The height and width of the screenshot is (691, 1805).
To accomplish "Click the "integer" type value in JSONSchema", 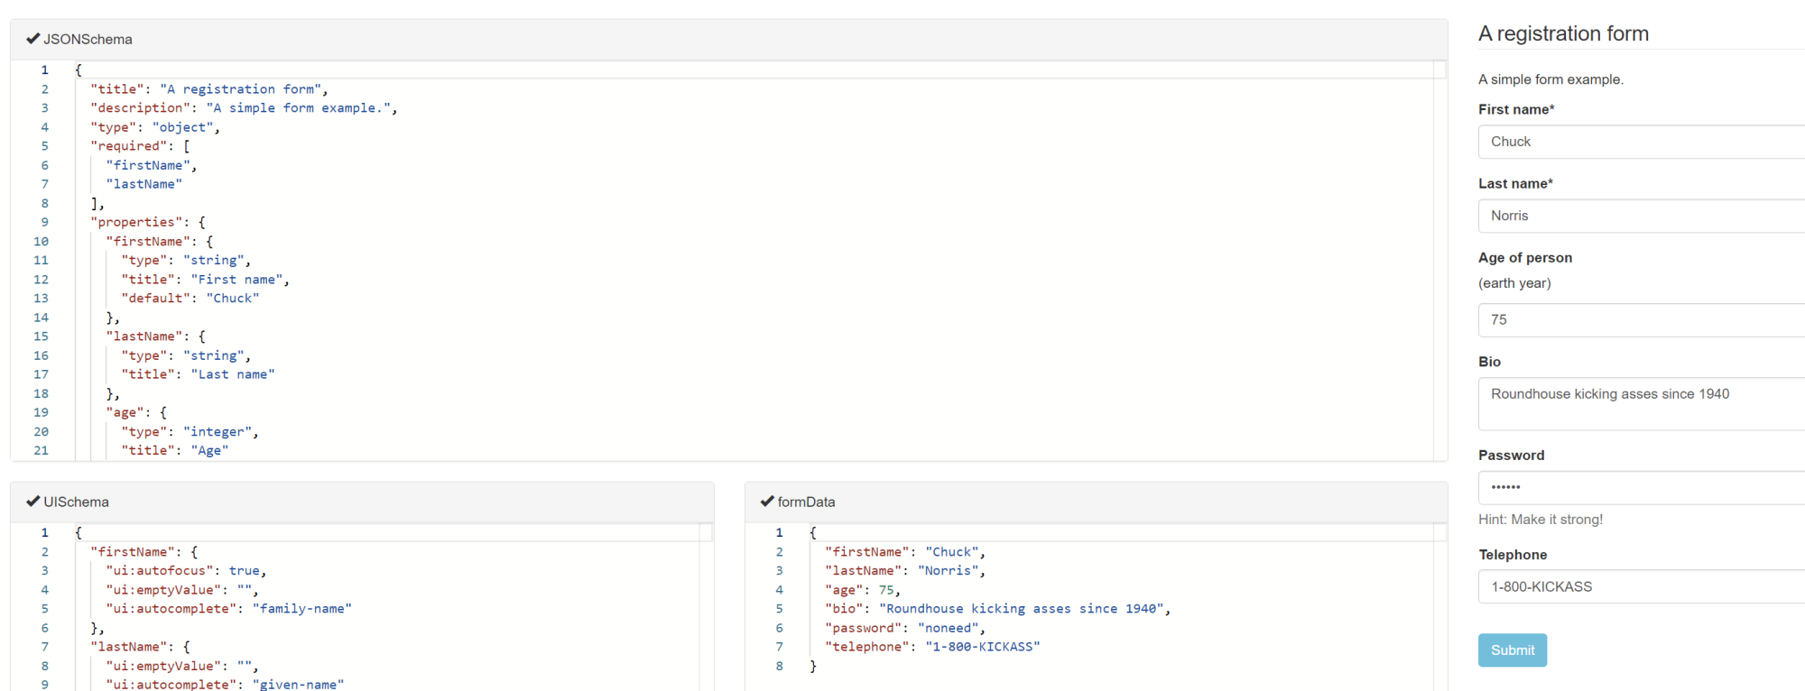I will (217, 432).
